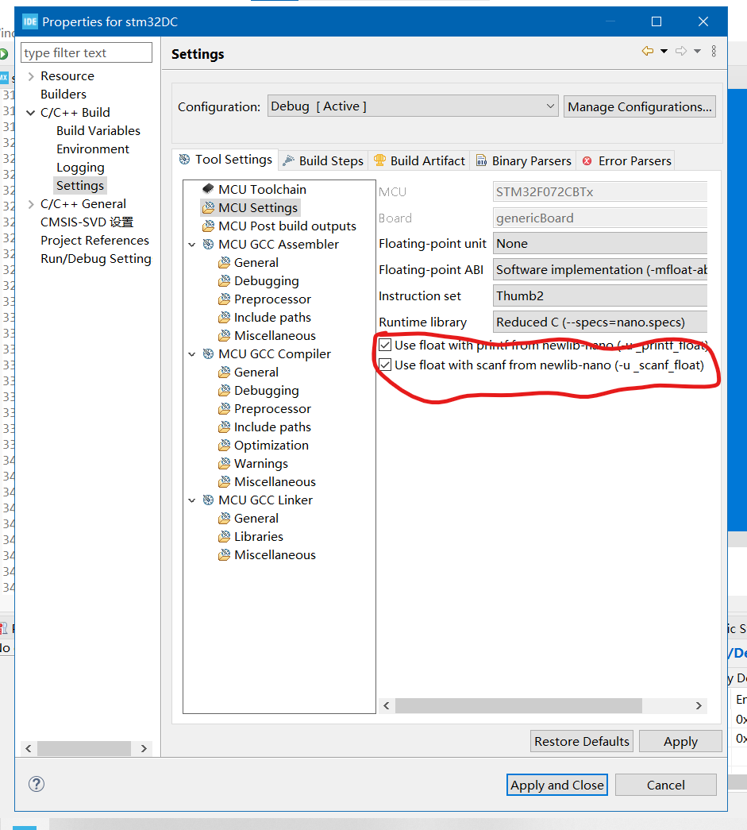Select MCU Settings in the tool tree
The image size is (747, 830).
click(x=251, y=207)
